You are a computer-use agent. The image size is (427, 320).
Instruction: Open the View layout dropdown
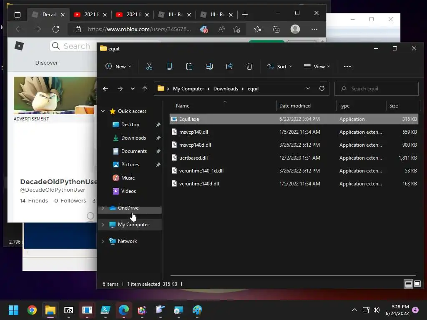click(317, 66)
